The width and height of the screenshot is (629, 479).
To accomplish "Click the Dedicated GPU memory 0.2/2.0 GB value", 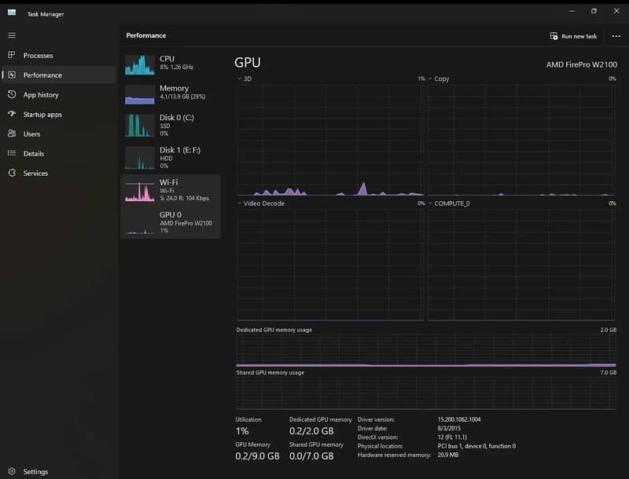I will [311, 431].
